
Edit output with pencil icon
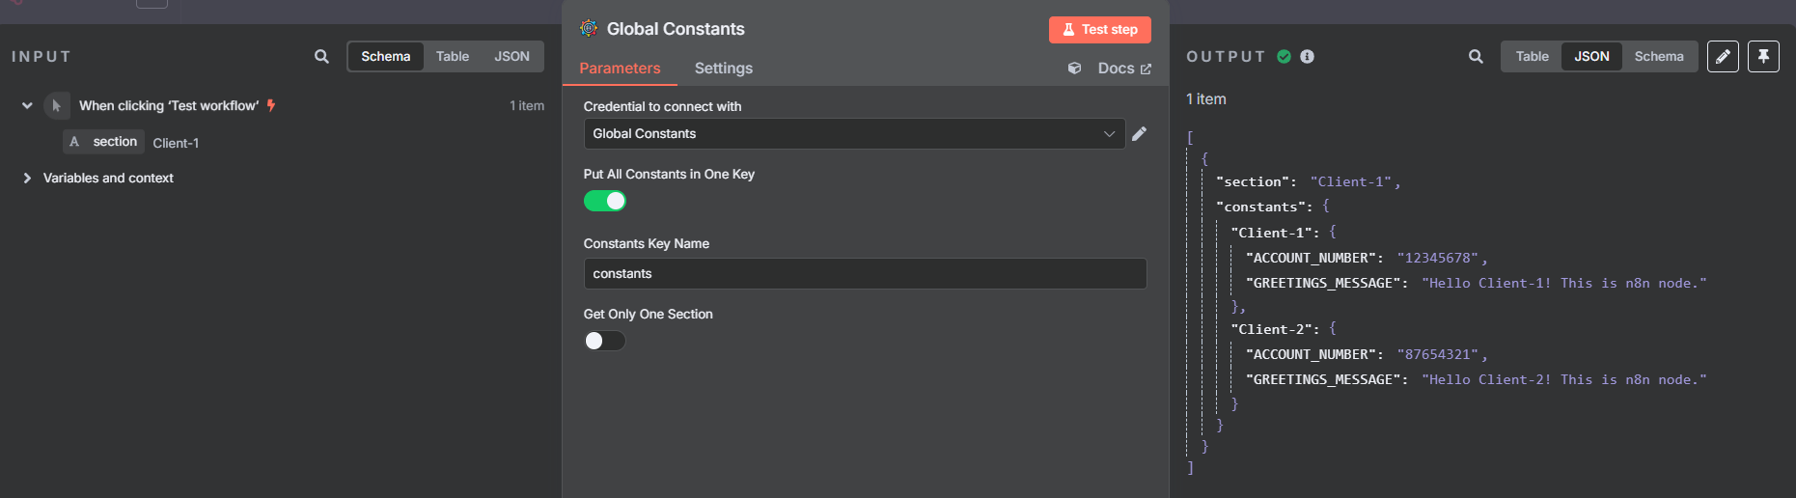tap(1723, 57)
